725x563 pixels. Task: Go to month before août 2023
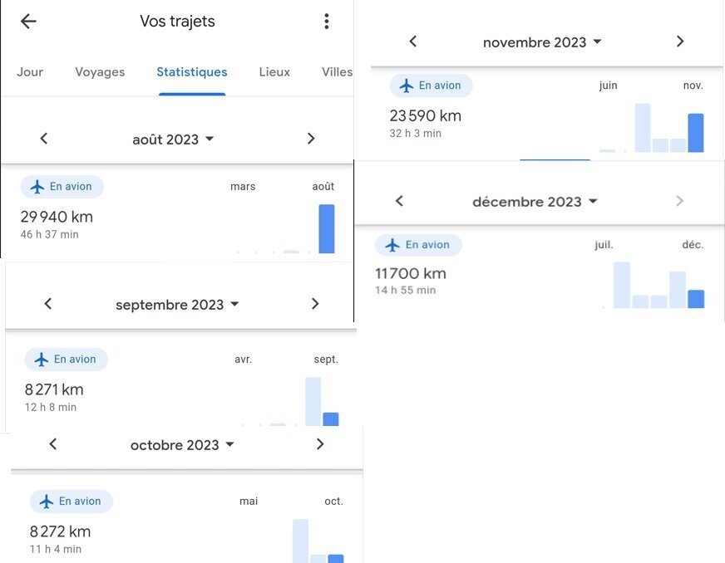[44, 139]
